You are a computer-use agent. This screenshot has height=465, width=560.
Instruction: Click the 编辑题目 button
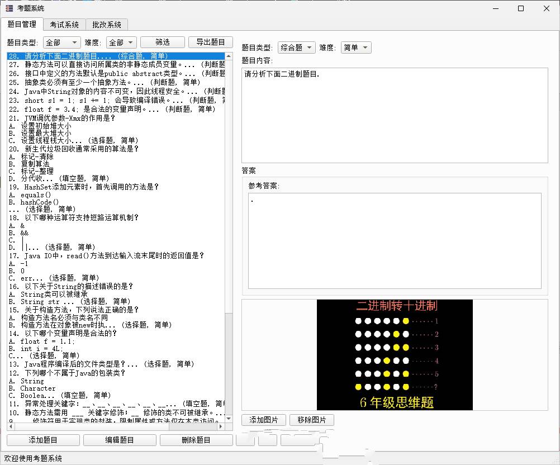coord(120,440)
